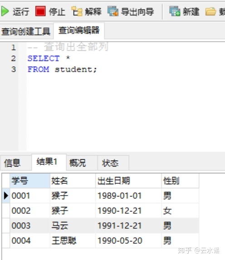Click the date cell 1990-05-20
225x260 pixels.
pos(128,240)
